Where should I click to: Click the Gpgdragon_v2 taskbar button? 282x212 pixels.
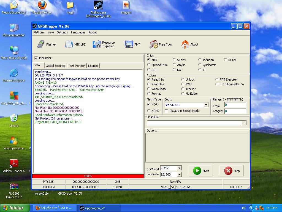point(99,208)
